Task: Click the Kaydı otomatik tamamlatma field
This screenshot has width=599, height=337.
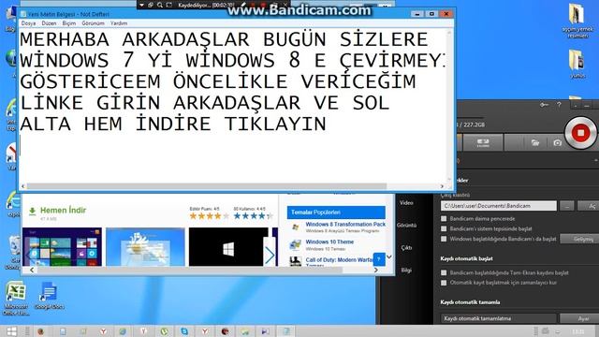Action: point(498,318)
